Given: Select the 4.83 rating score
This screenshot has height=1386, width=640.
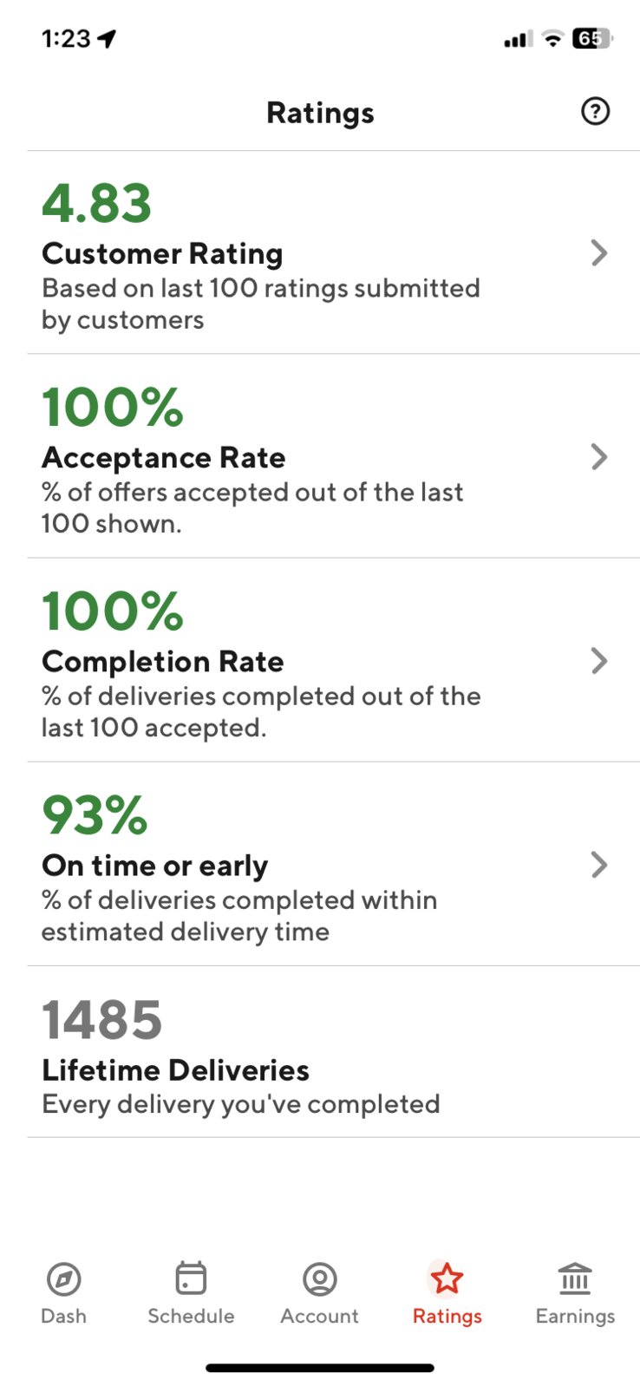Looking at the screenshot, I should click(x=96, y=203).
